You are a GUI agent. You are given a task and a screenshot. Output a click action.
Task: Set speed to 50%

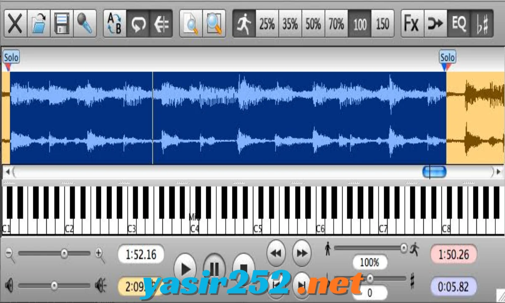click(314, 24)
